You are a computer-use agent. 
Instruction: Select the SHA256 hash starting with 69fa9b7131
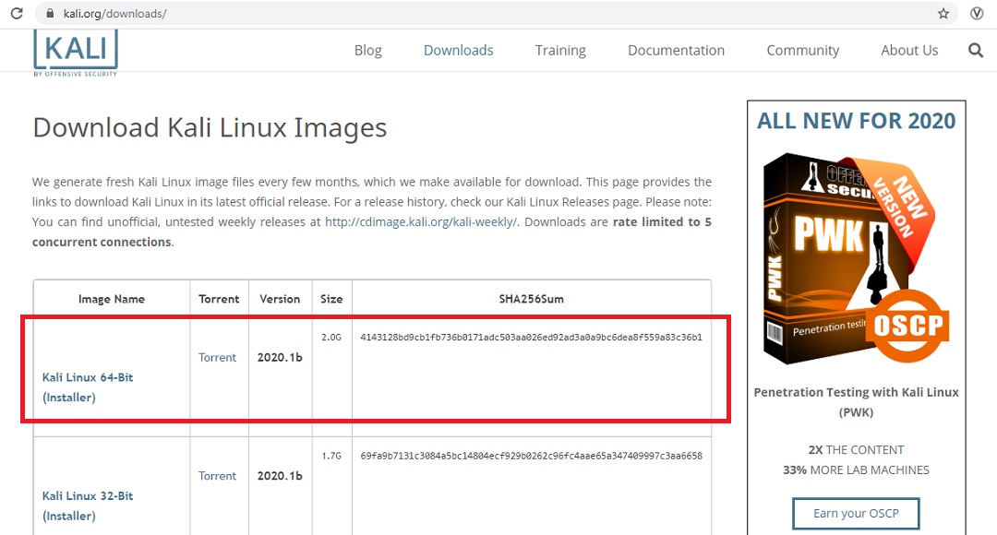531,456
